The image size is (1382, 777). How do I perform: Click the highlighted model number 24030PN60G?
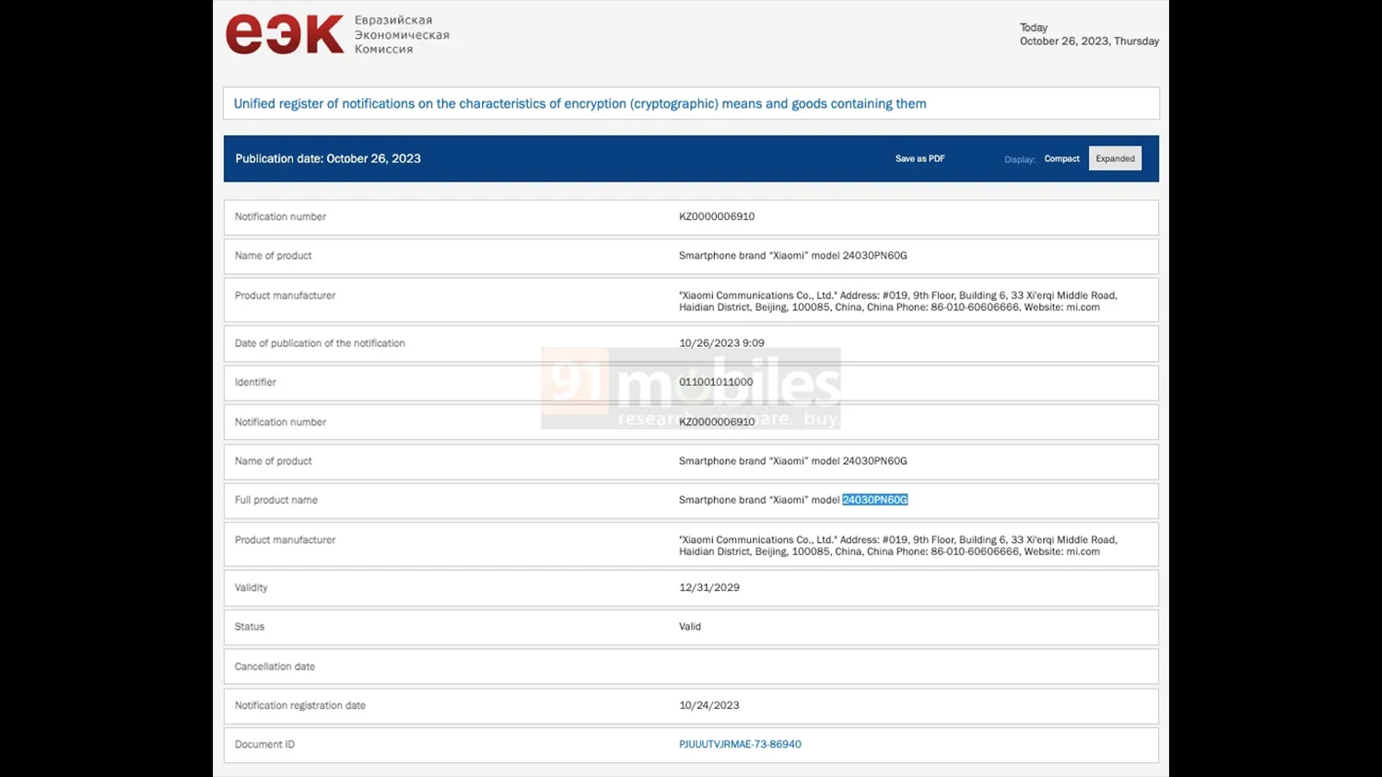874,500
